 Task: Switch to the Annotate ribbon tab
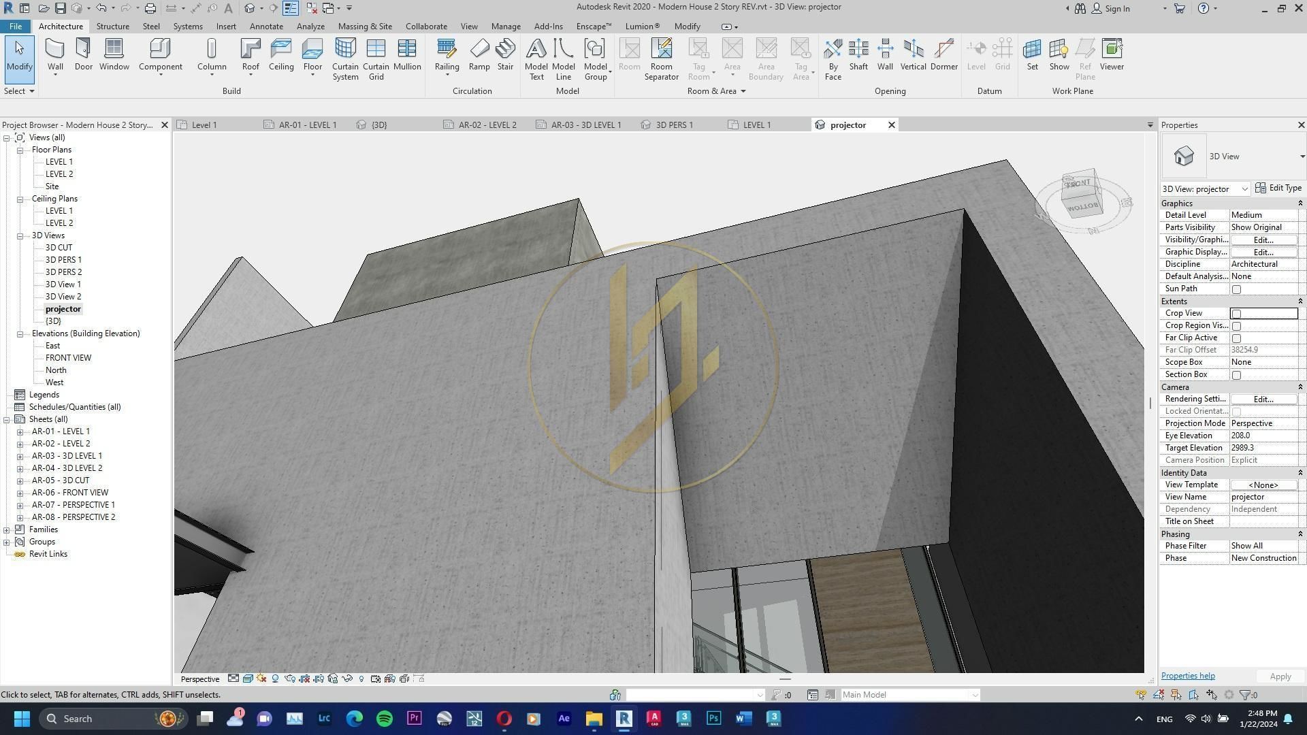(266, 27)
